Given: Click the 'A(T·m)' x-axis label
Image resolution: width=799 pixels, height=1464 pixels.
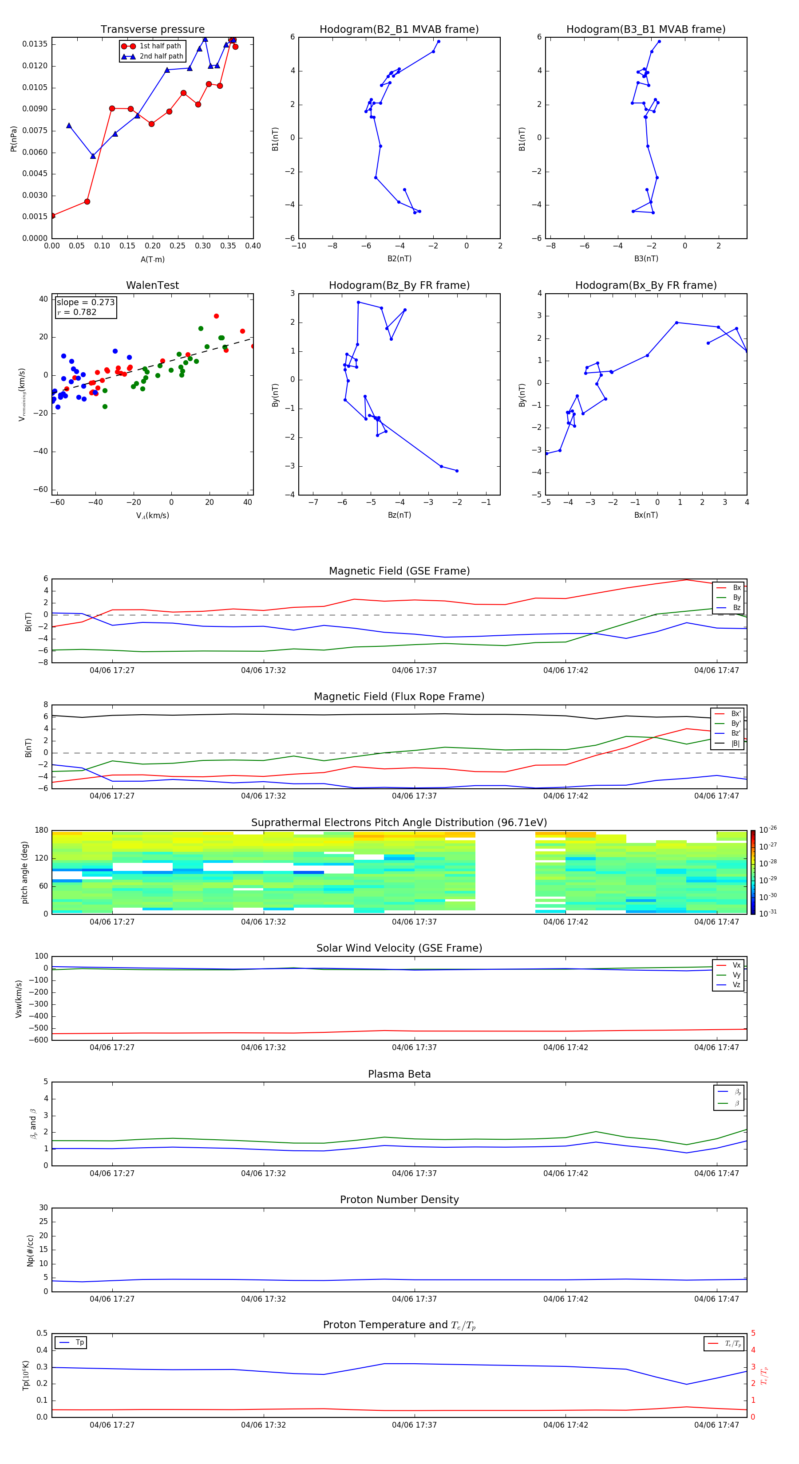Looking at the screenshot, I should [152, 260].
